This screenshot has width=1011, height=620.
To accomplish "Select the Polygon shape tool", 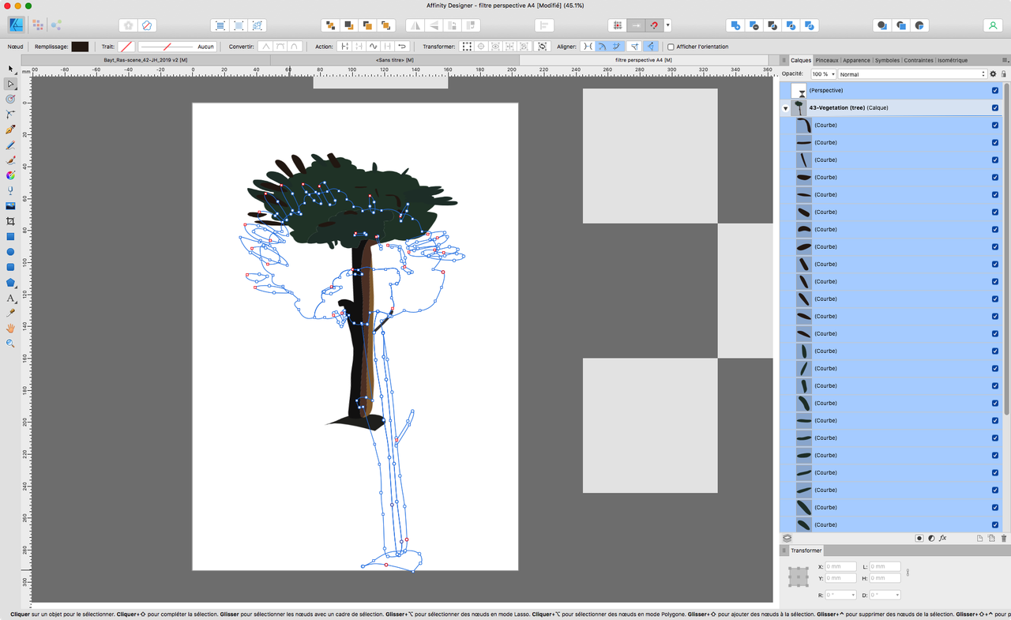I will tap(10, 282).
